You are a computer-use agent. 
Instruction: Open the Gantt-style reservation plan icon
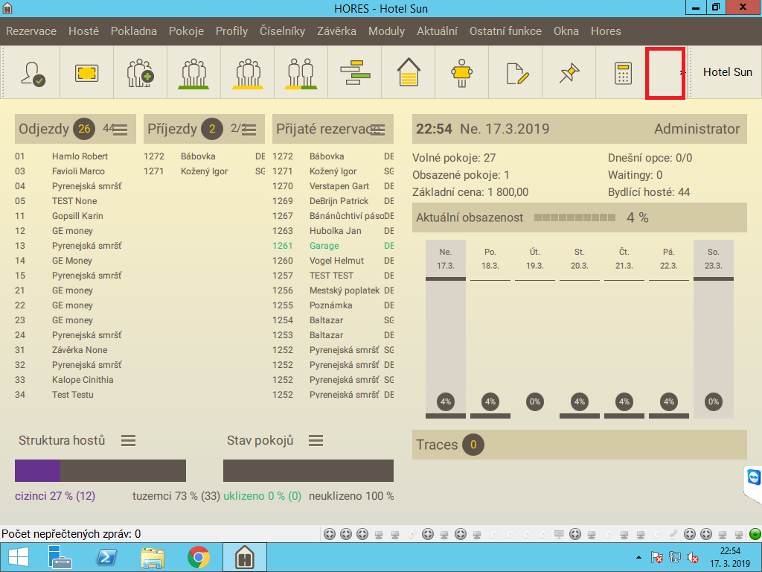click(x=355, y=73)
